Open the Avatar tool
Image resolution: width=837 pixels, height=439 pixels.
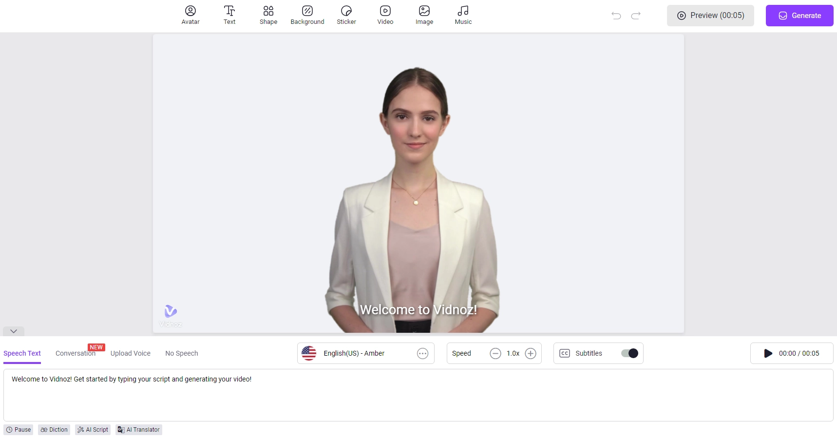click(190, 15)
